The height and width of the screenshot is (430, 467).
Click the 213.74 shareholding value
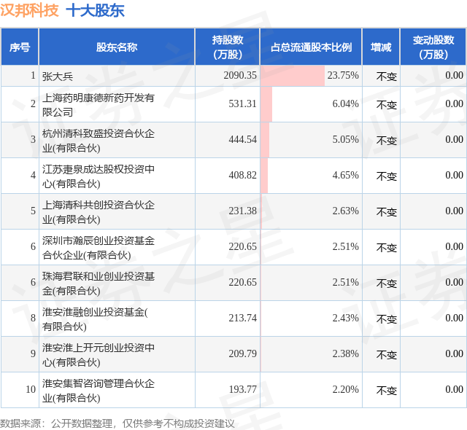tap(242, 318)
